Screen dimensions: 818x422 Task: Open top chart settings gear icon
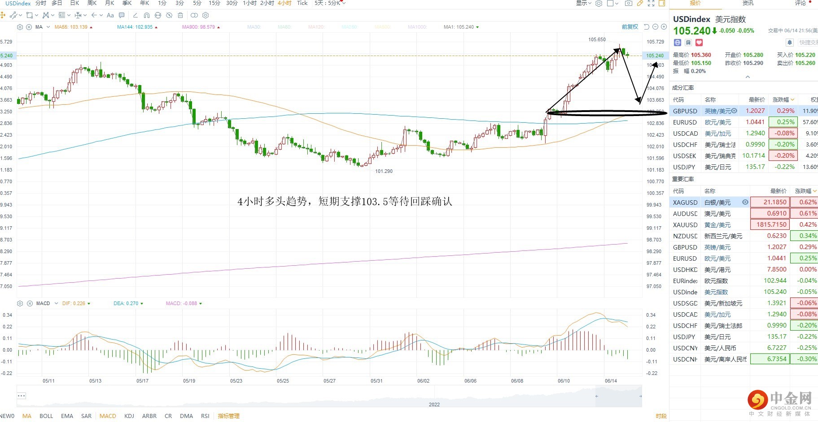point(599,3)
